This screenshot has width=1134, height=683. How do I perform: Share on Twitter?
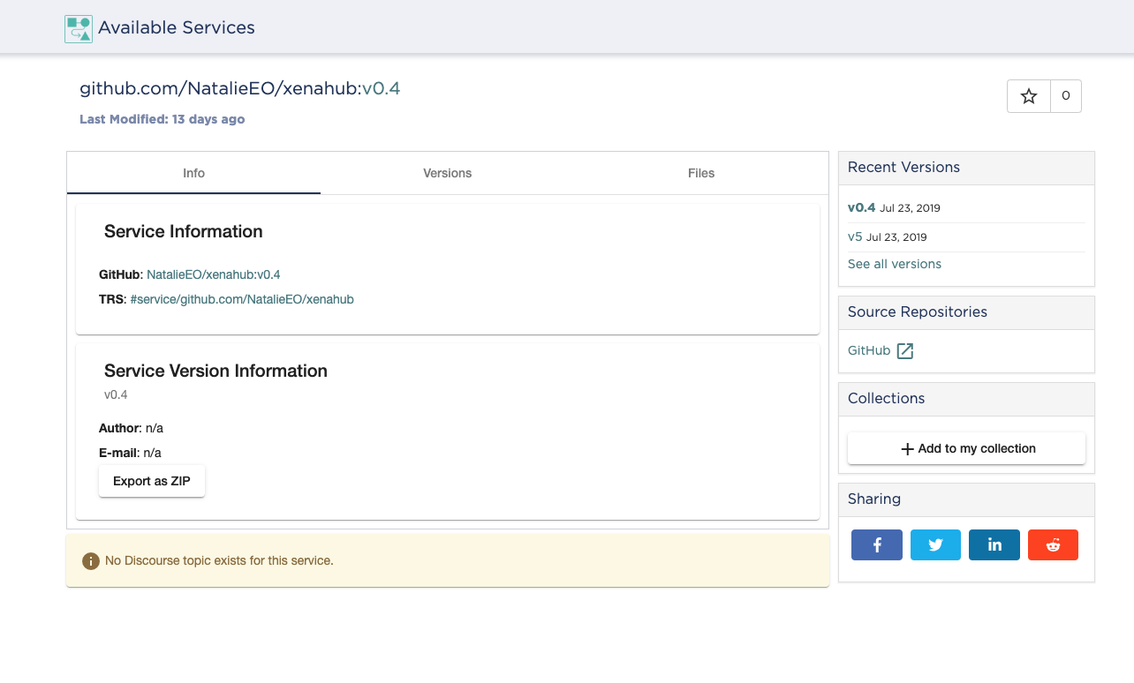pos(935,544)
